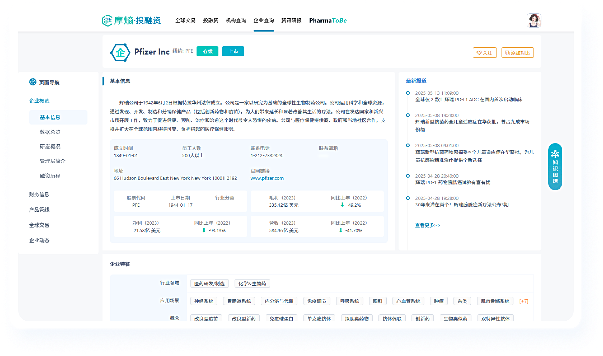Open news about 思福妥 全儿童适应症
The image size is (603, 356).
coord(474,156)
